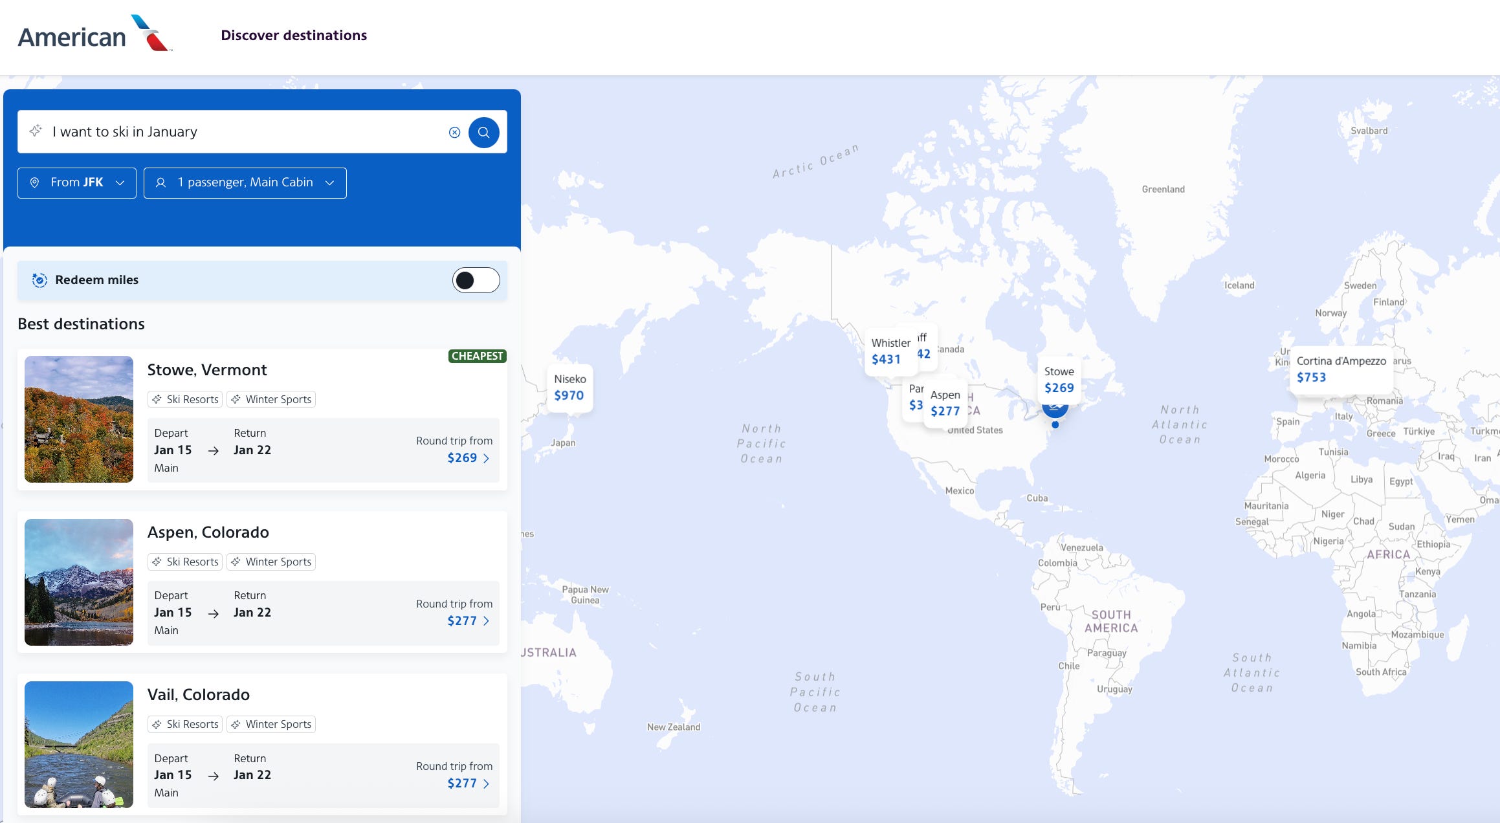Click the sparkle icon in search box
Screen dimensions: 1500x823
tap(36, 131)
